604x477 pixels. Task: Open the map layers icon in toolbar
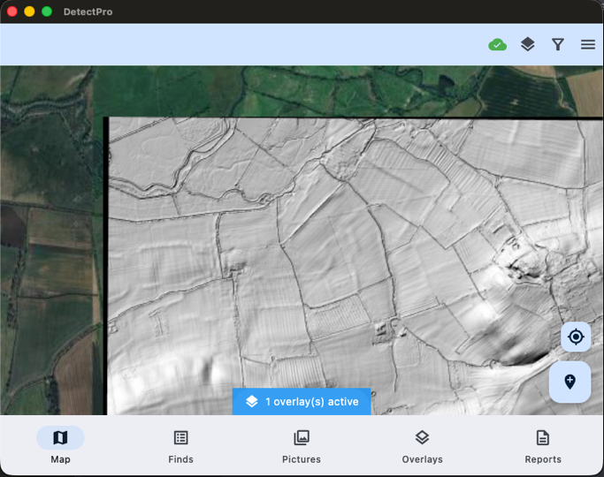tap(527, 45)
